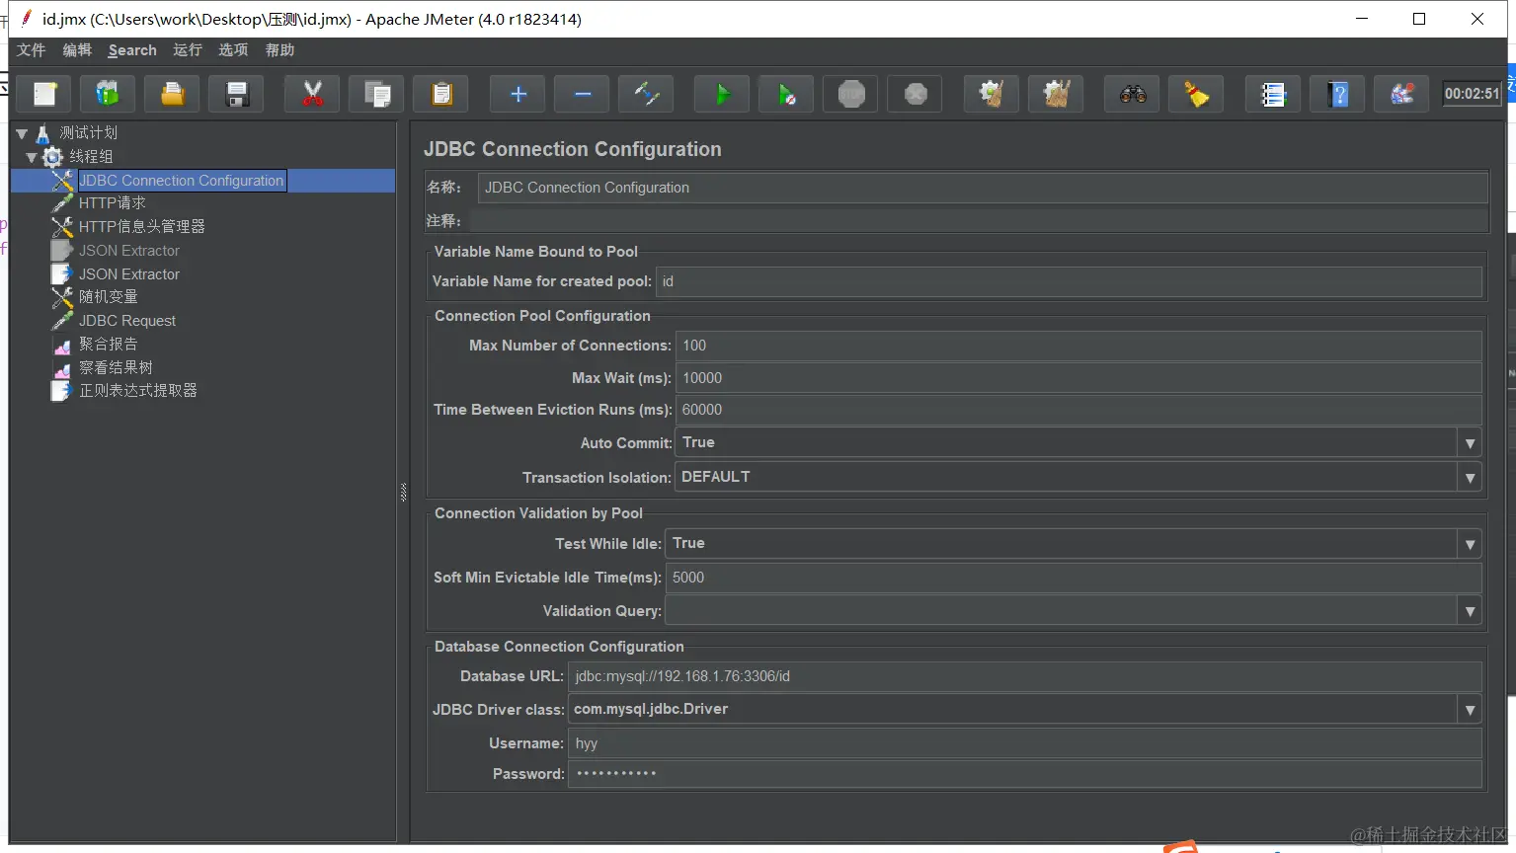Paste using the clipboard toolbar icon
Image resolution: width=1516 pixels, height=853 pixels.
tap(441, 94)
